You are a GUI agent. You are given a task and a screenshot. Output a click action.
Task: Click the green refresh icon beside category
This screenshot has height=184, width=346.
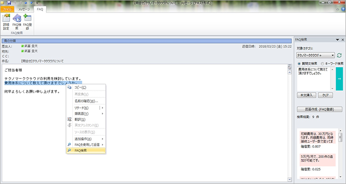[339, 55]
